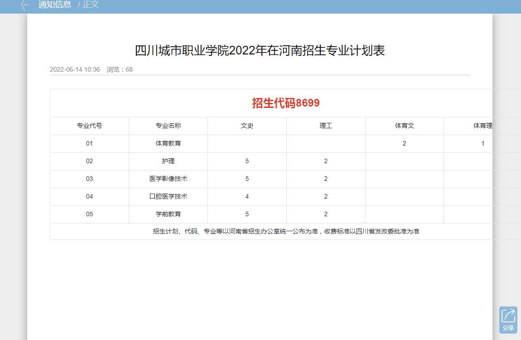Click 文史 value 5 in 学前教育 row
Image resolution: width=521 pixels, height=340 pixels.
pyautogui.click(x=247, y=214)
